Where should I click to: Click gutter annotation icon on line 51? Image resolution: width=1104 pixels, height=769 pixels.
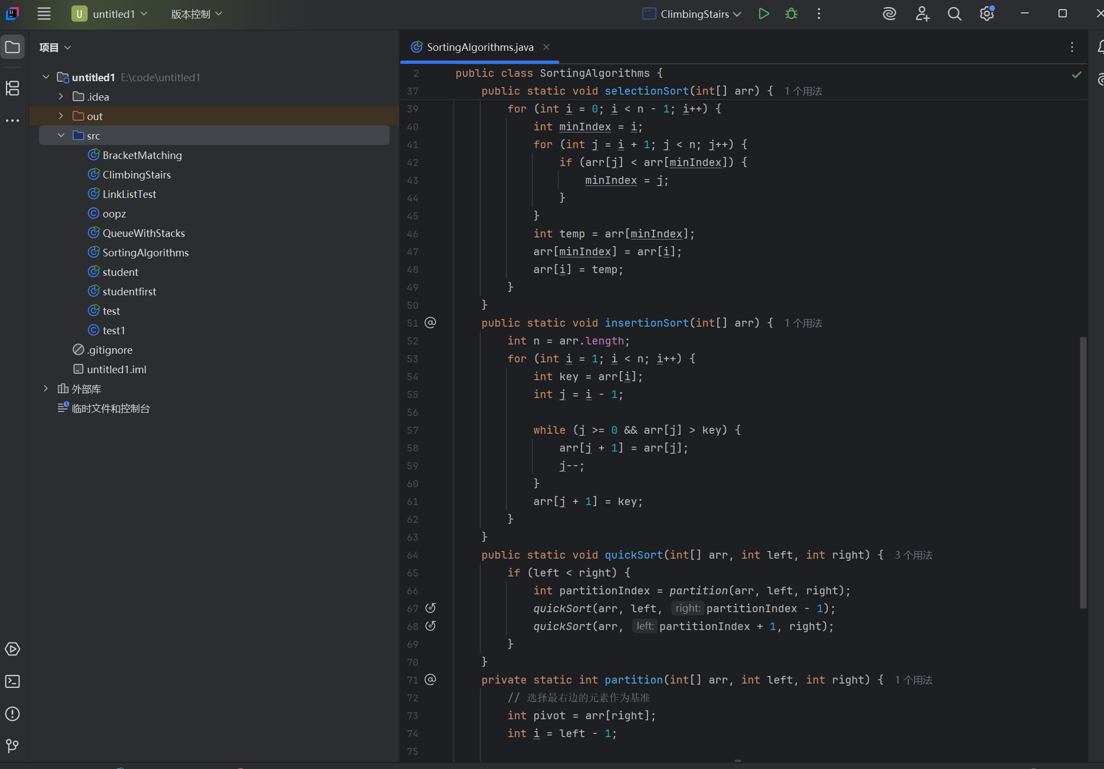430,323
